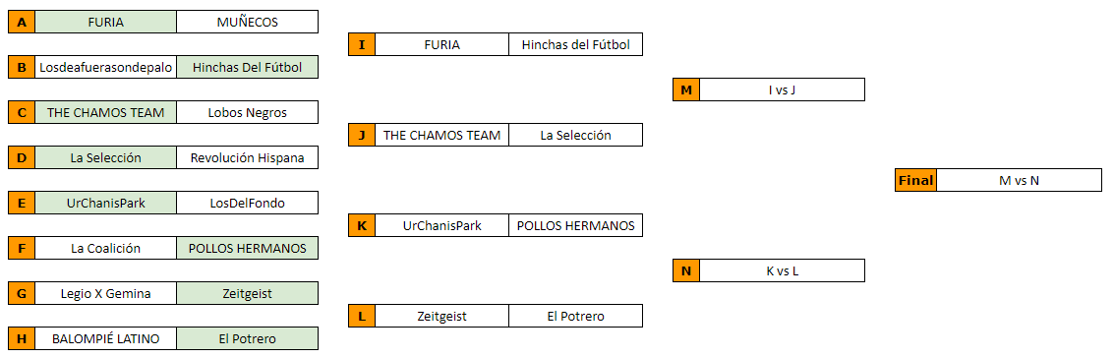
Task: Click LosDelFondo team cell
Action: tap(247, 204)
